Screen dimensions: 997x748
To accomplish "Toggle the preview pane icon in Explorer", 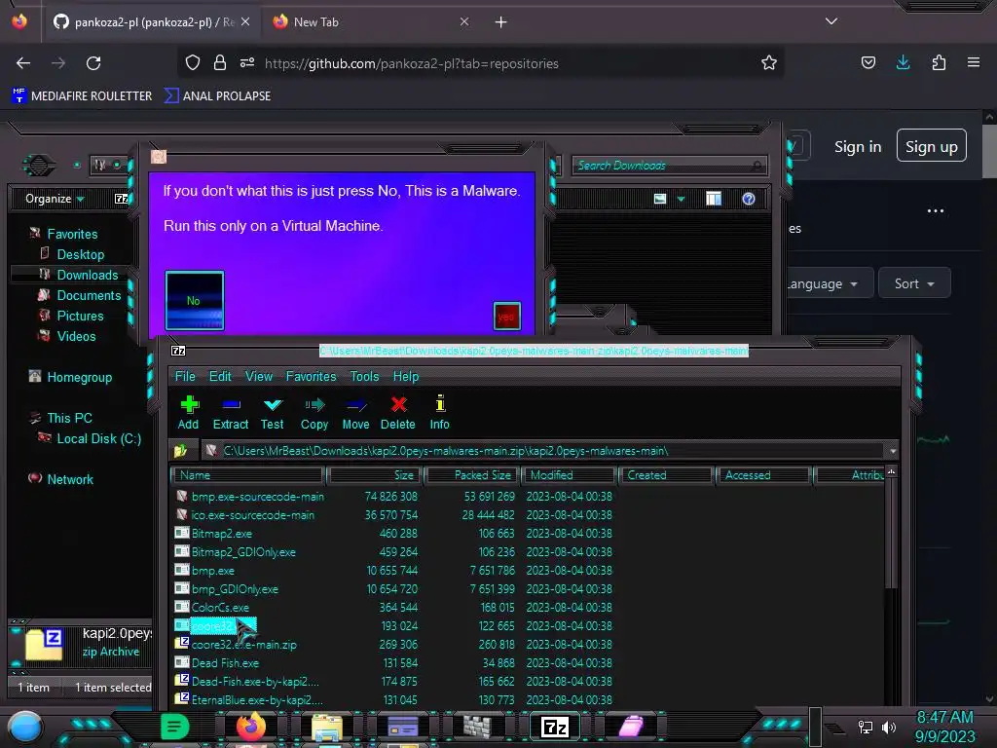I will [714, 199].
